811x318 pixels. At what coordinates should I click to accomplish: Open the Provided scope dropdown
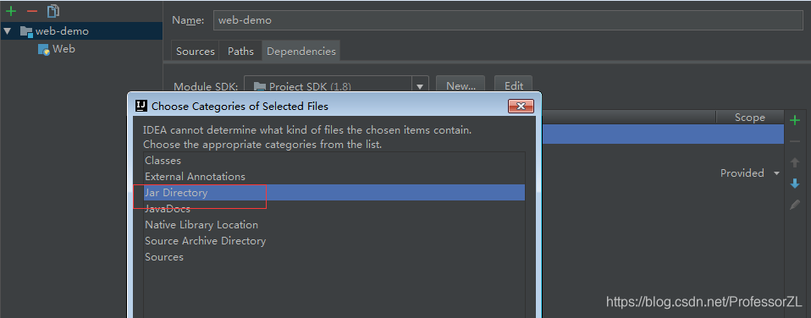pyautogui.click(x=750, y=173)
